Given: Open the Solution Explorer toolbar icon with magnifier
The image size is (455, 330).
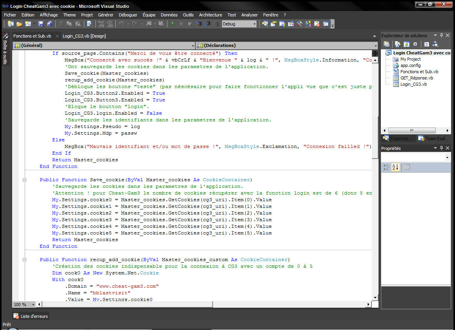Looking at the screenshot, I should click(265, 24).
